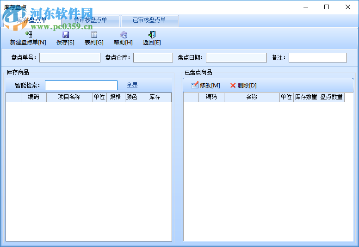Minimize the 库存盘点 window
Viewport: 359px width, 247px height.
pos(306,7)
